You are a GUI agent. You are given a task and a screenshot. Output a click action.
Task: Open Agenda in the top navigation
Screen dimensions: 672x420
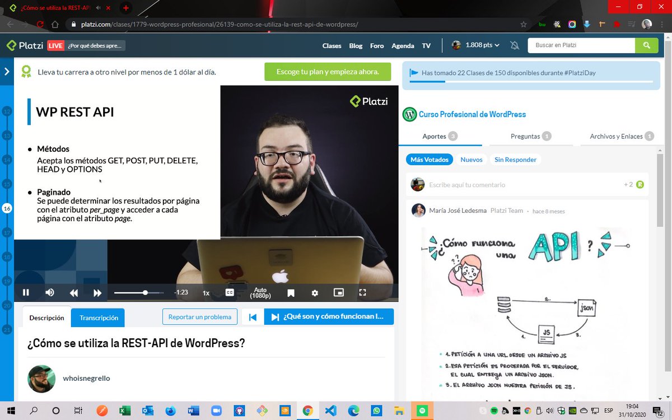[x=403, y=45]
